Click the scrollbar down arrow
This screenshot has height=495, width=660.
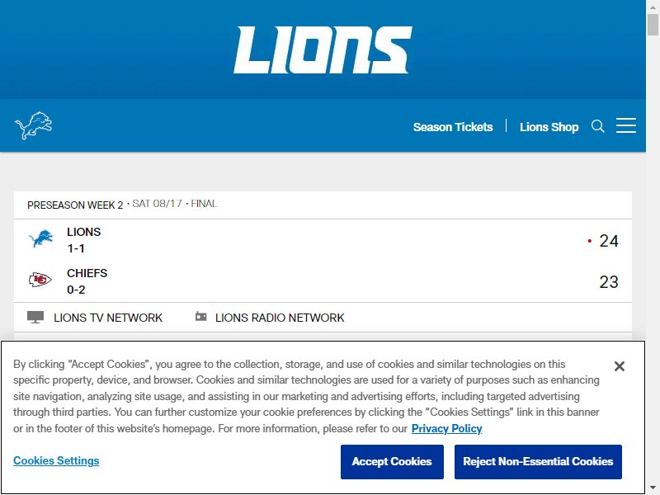(653, 488)
